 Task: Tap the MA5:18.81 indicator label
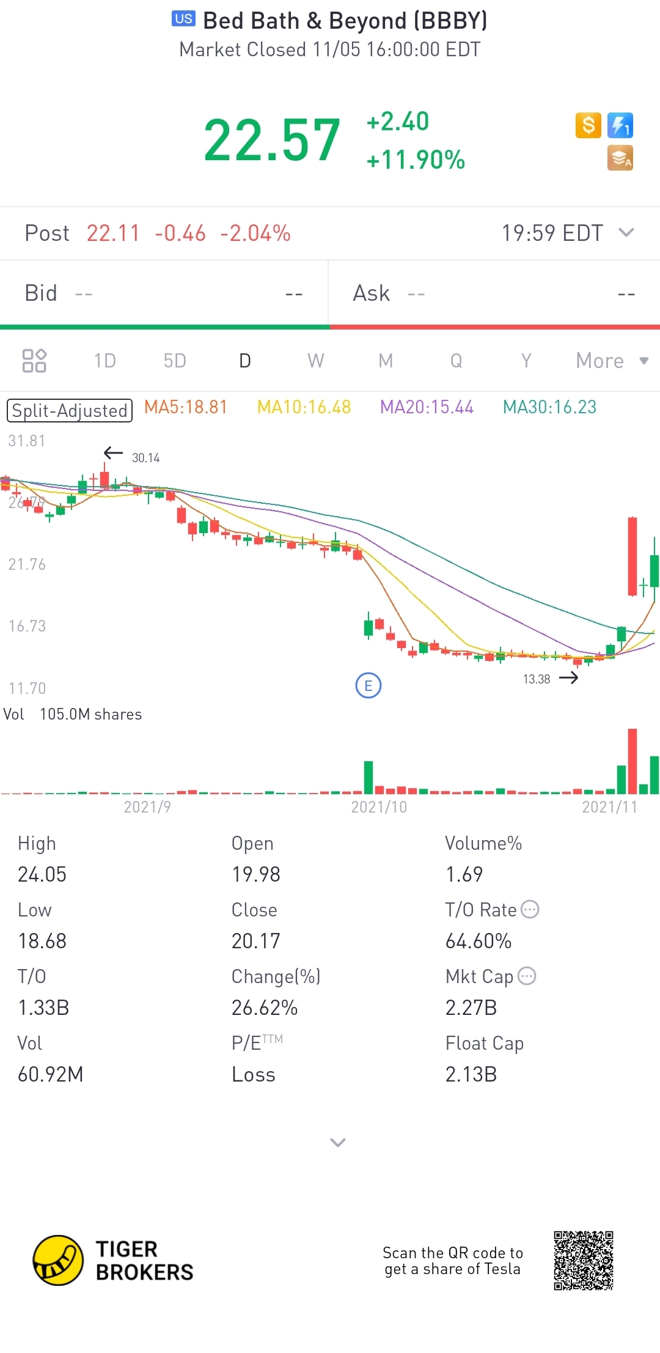click(x=186, y=407)
